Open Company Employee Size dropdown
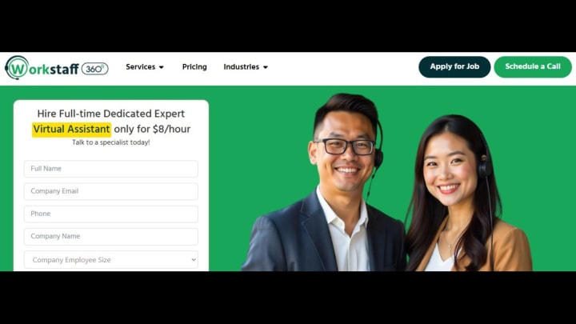The height and width of the screenshot is (324, 576). point(111,260)
